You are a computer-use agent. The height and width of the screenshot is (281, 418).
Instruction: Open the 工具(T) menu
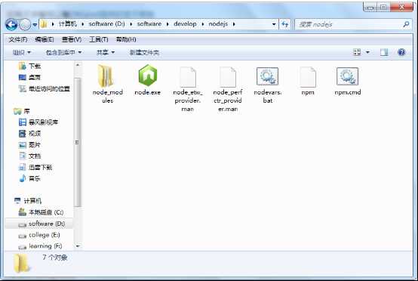coord(99,39)
